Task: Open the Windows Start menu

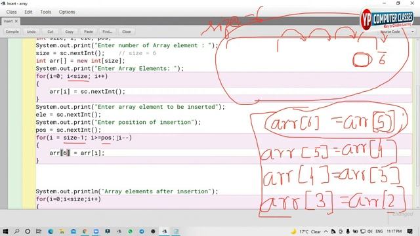Action: point(5,231)
